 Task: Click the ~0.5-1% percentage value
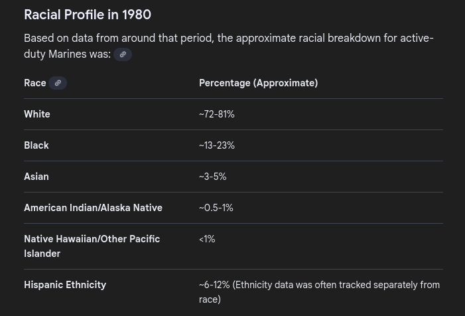click(x=216, y=208)
